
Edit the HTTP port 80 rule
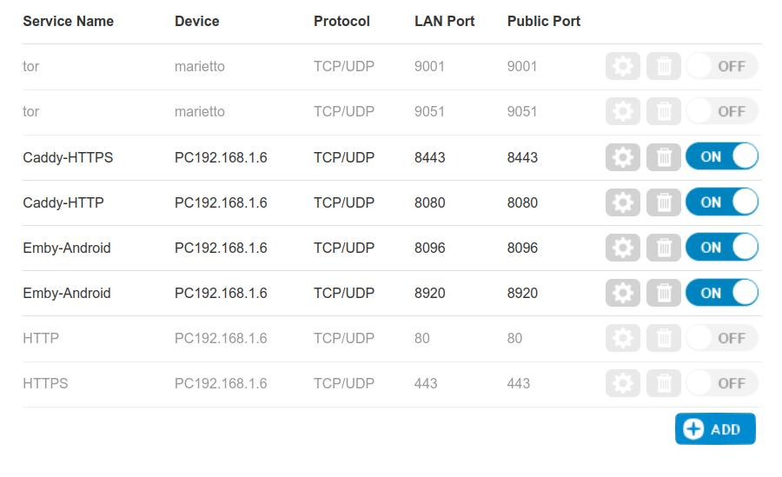(622, 338)
